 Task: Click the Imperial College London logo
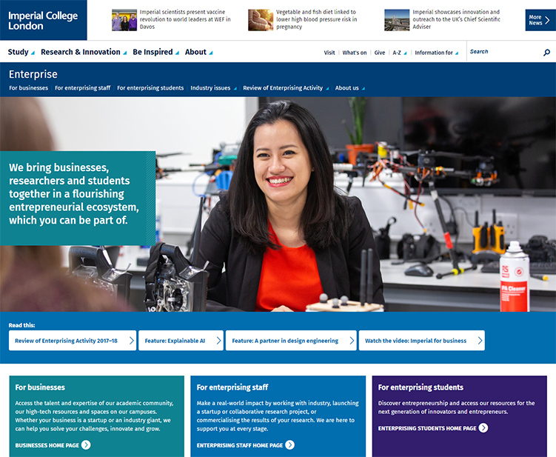point(43,20)
